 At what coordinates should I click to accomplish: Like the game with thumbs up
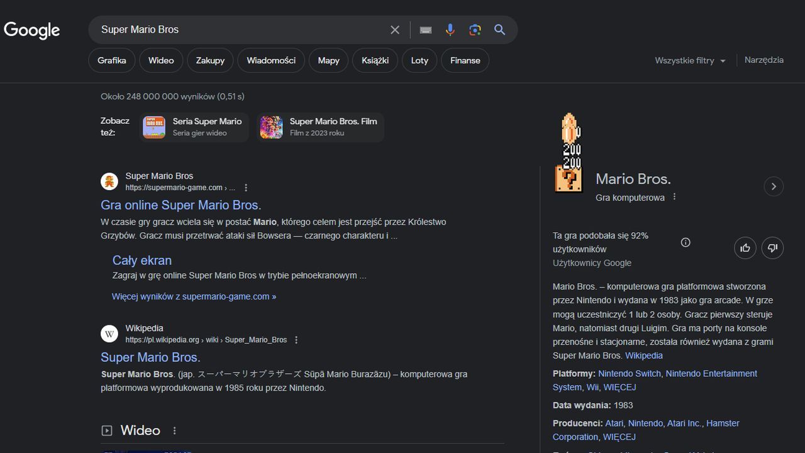pos(745,248)
